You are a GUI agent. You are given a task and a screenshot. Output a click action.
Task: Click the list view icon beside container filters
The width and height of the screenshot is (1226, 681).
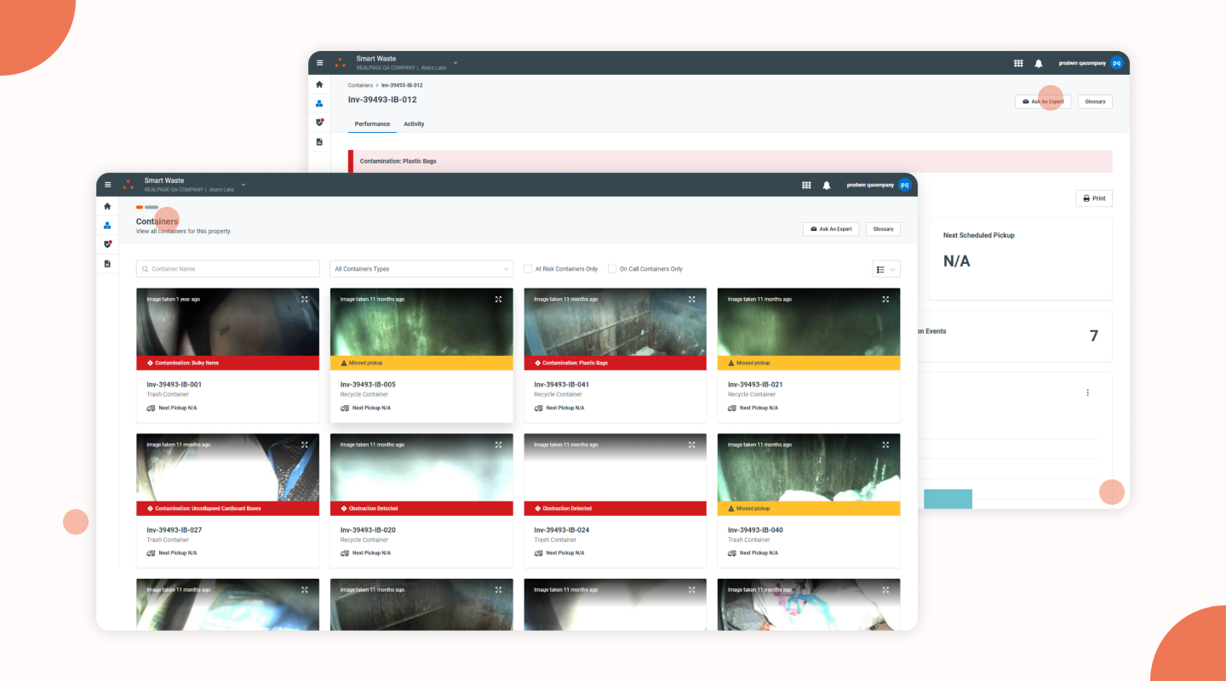pos(880,269)
